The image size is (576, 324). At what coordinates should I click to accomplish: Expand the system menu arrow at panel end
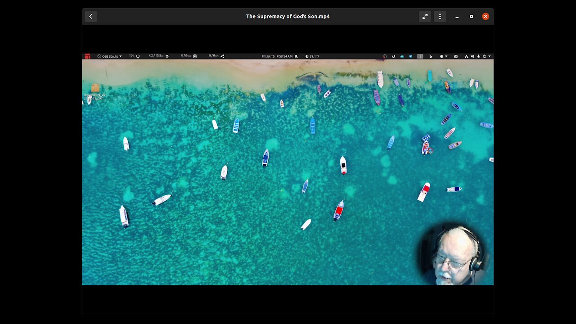tap(490, 56)
